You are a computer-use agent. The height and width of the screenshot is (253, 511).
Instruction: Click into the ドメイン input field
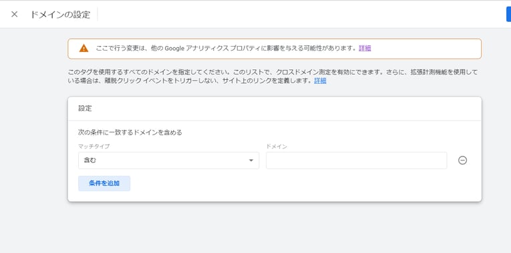357,160
